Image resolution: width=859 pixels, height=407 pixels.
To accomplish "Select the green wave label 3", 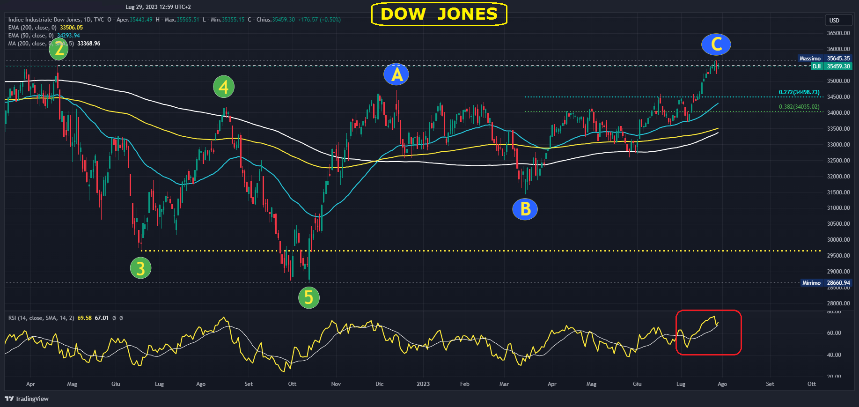I will point(140,268).
